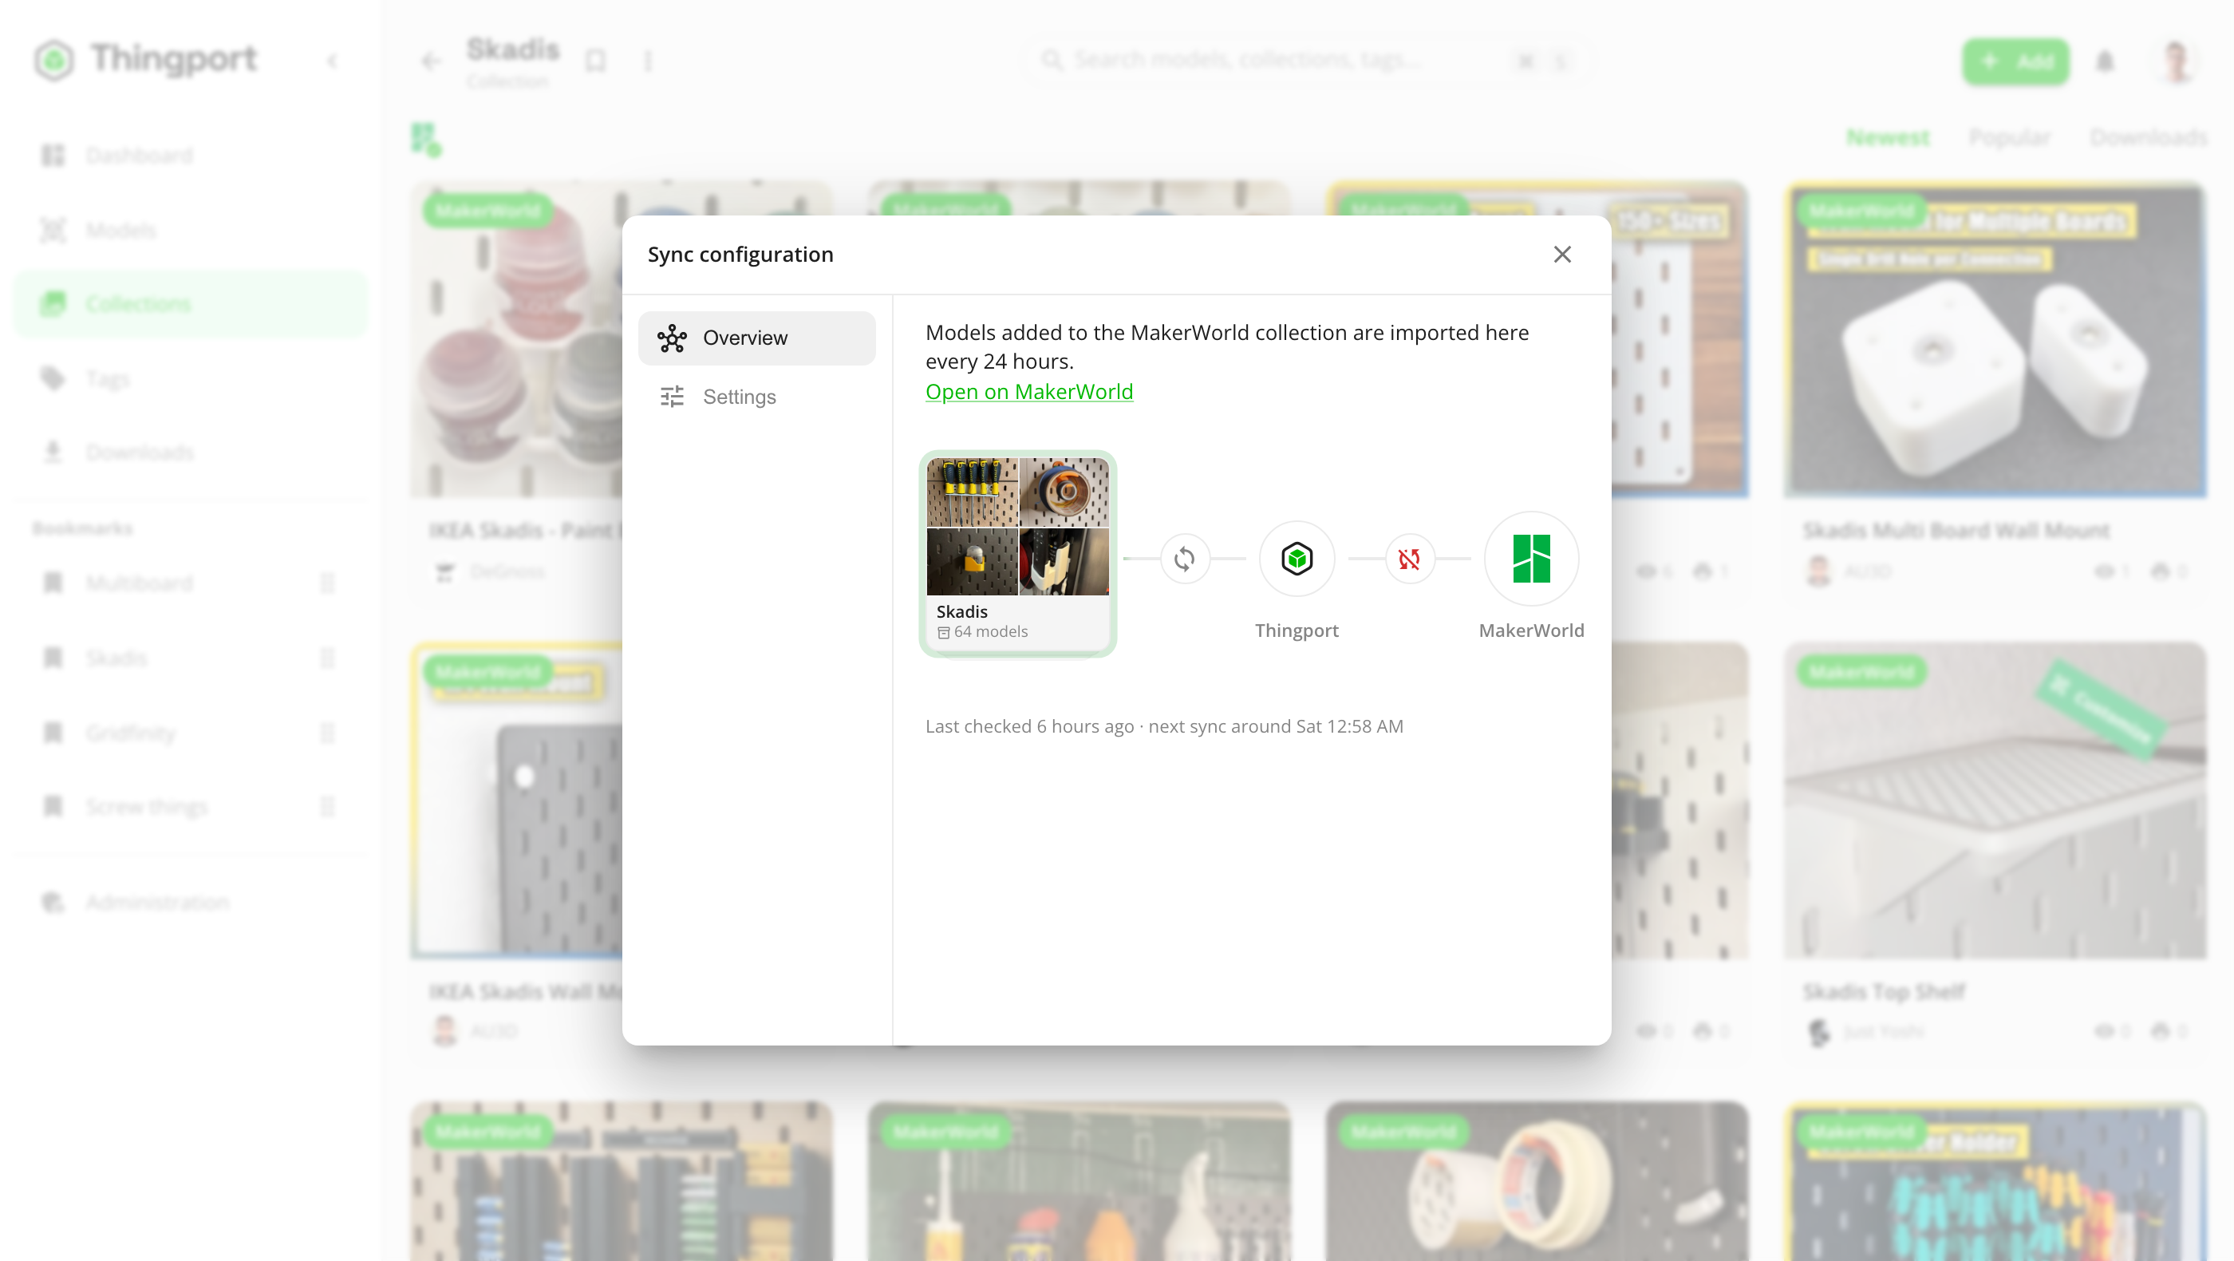Open the Settings tab in Sync configuration

coord(756,397)
